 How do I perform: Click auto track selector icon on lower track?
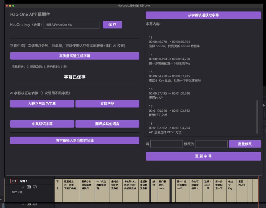29,204
